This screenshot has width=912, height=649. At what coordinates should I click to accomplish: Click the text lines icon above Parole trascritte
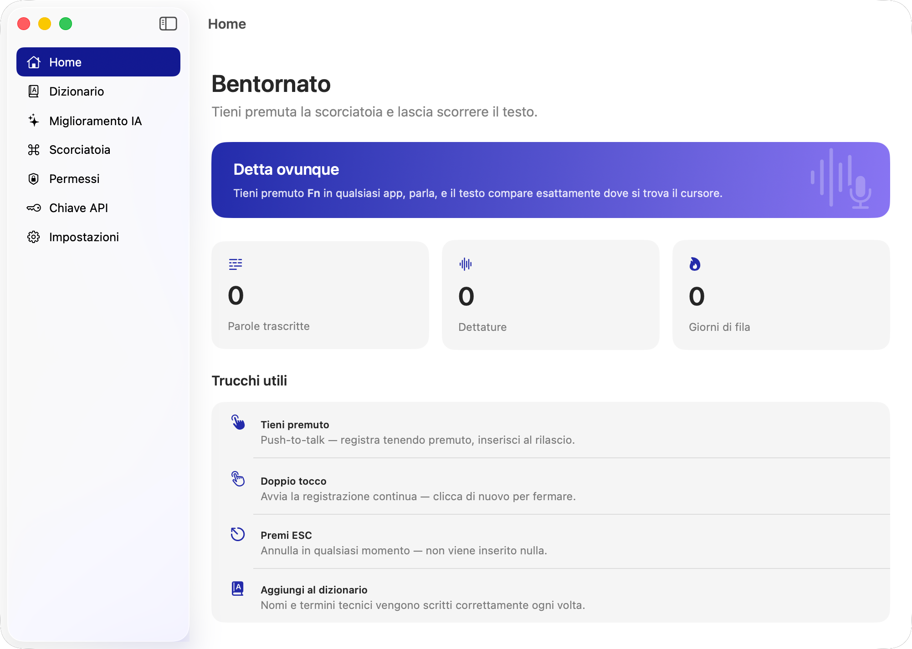(235, 264)
